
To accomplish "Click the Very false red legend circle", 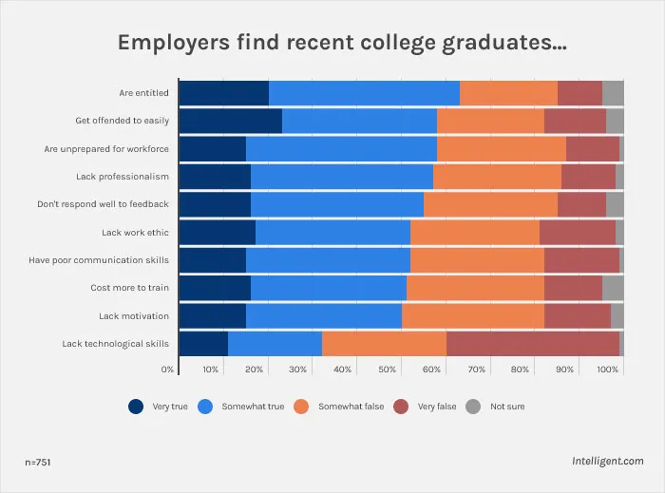I will pyautogui.click(x=401, y=407).
